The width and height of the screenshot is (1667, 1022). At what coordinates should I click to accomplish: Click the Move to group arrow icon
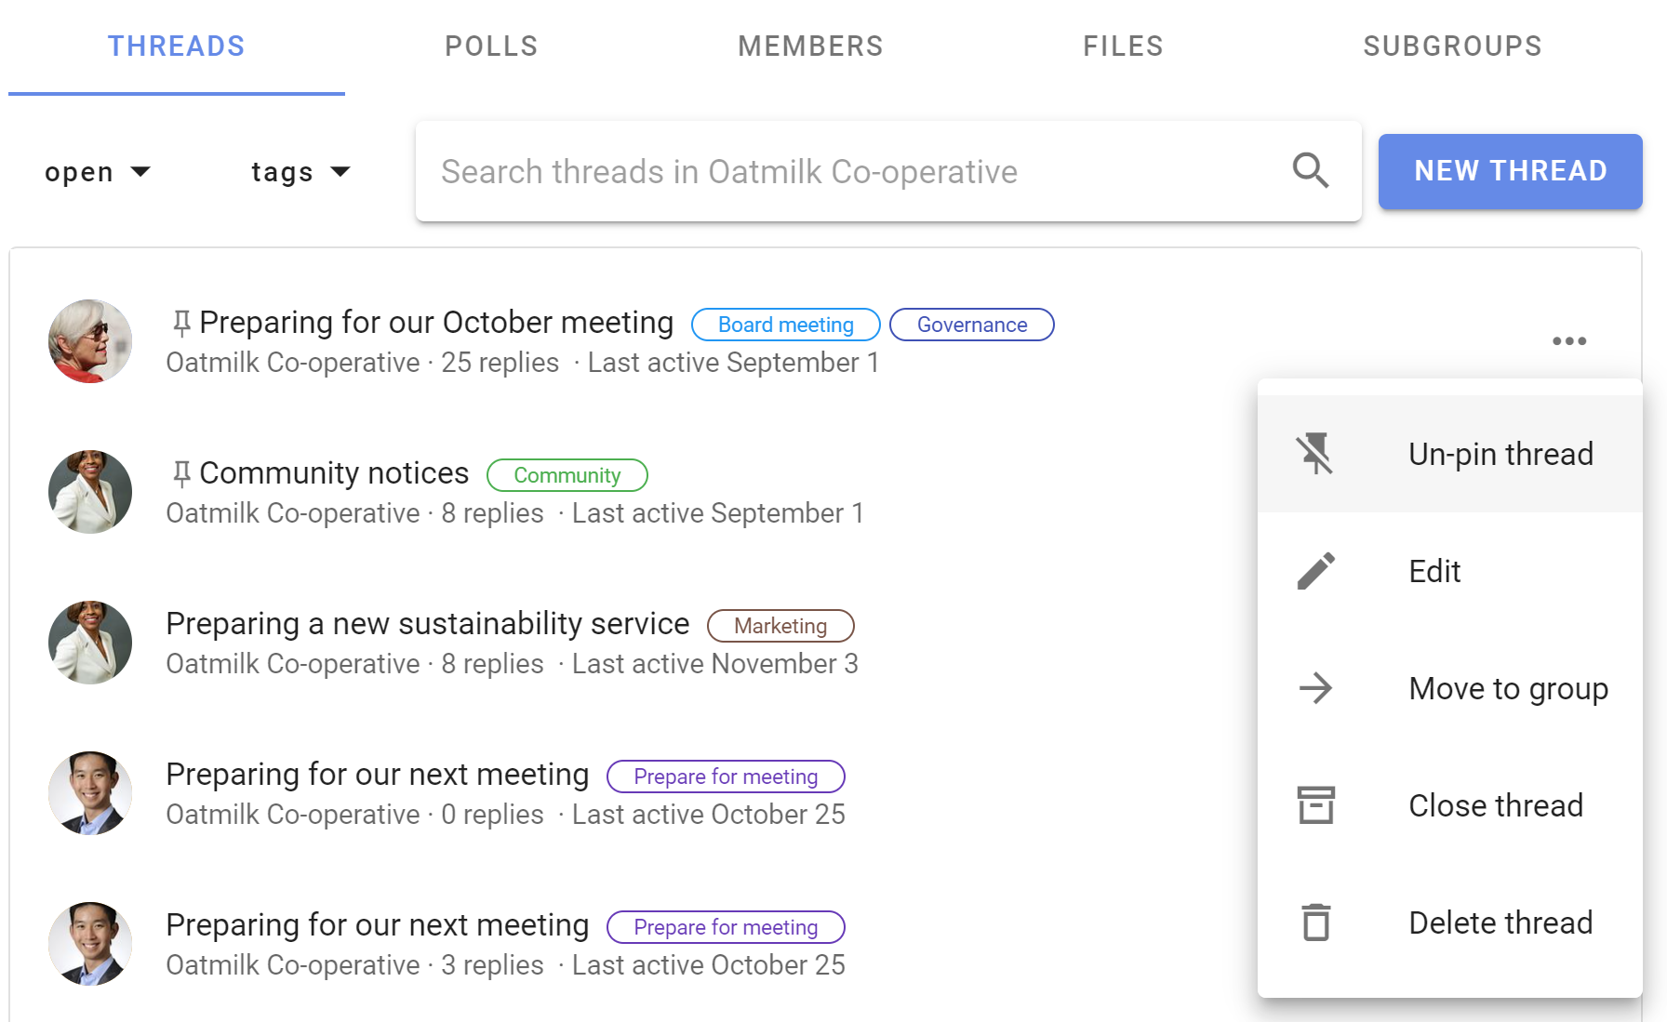click(x=1315, y=688)
